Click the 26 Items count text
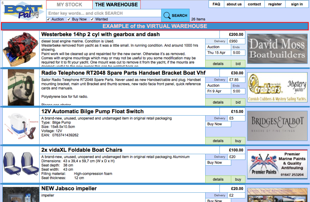The width and height of the screenshot is (310, 202). click(x=198, y=19)
